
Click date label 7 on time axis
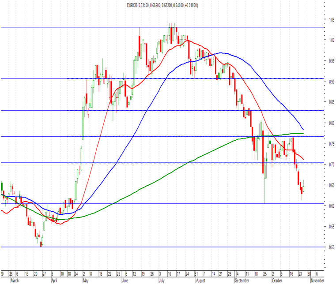pos(204,274)
